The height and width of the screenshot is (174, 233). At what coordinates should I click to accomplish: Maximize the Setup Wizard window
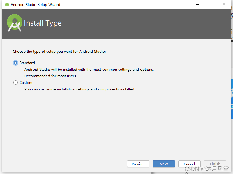click(x=211, y=4)
